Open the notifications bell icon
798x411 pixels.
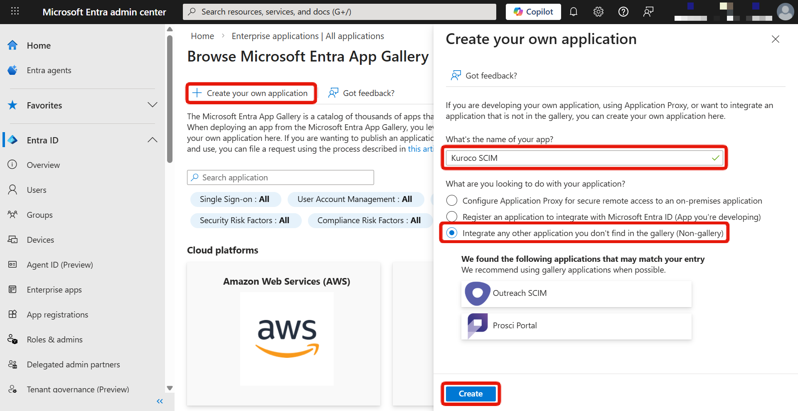tap(574, 12)
